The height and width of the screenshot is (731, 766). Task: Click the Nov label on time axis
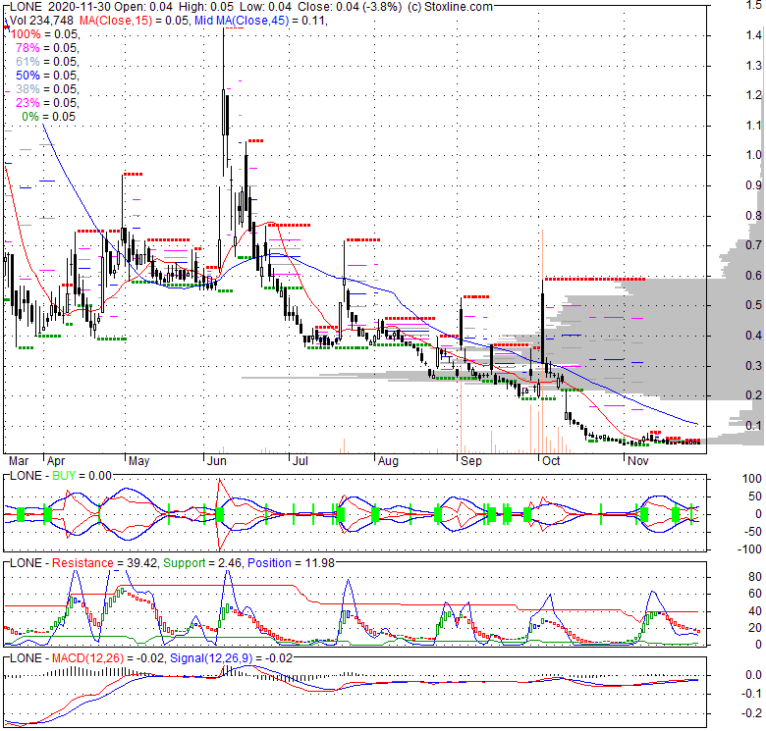[x=638, y=461]
